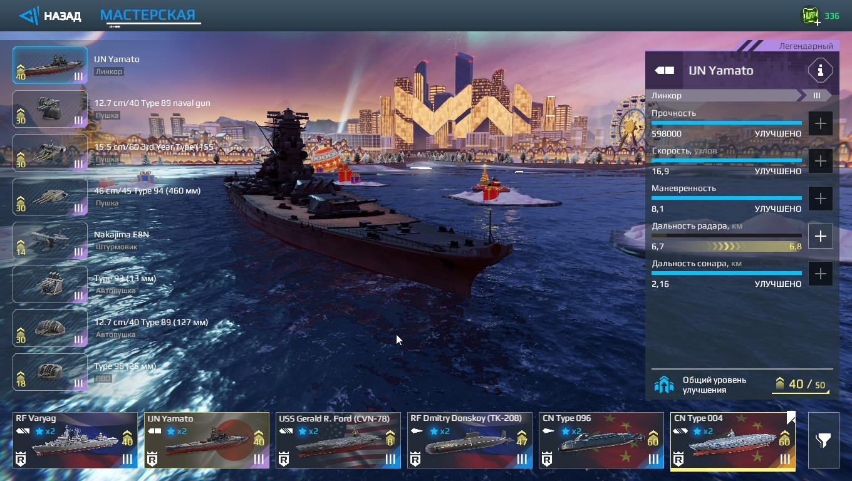Select the Type 96 (25 мм) air-defense icon
Image resolution: width=852 pixels, height=481 pixels.
coord(50,372)
